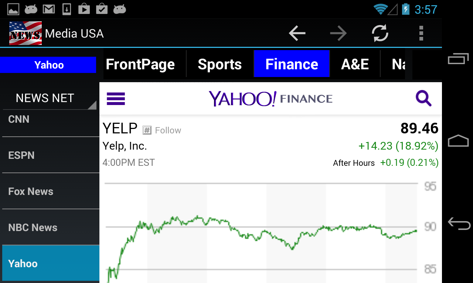Tap the forward arrow navigation icon
This screenshot has height=283, width=473.
click(338, 34)
